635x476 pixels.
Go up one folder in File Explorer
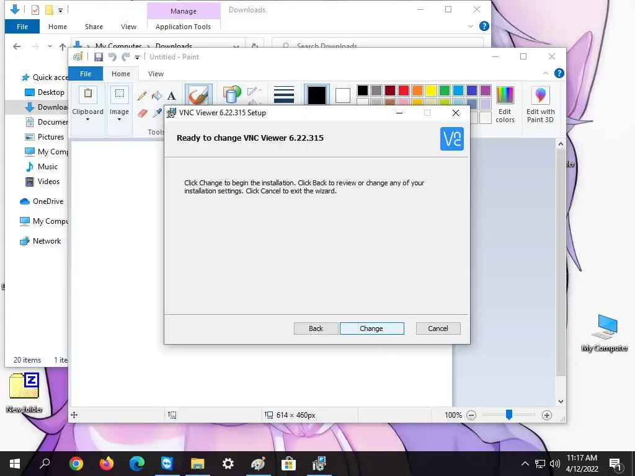63,46
